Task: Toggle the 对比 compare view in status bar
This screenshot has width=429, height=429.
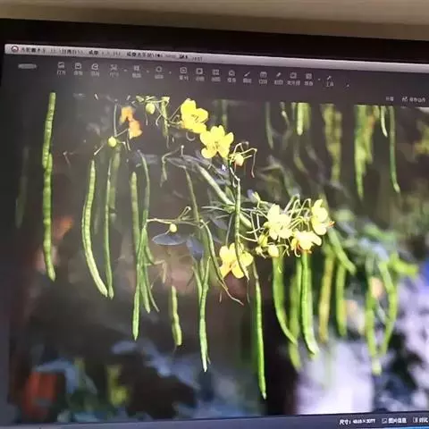Action: click(x=421, y=420)
